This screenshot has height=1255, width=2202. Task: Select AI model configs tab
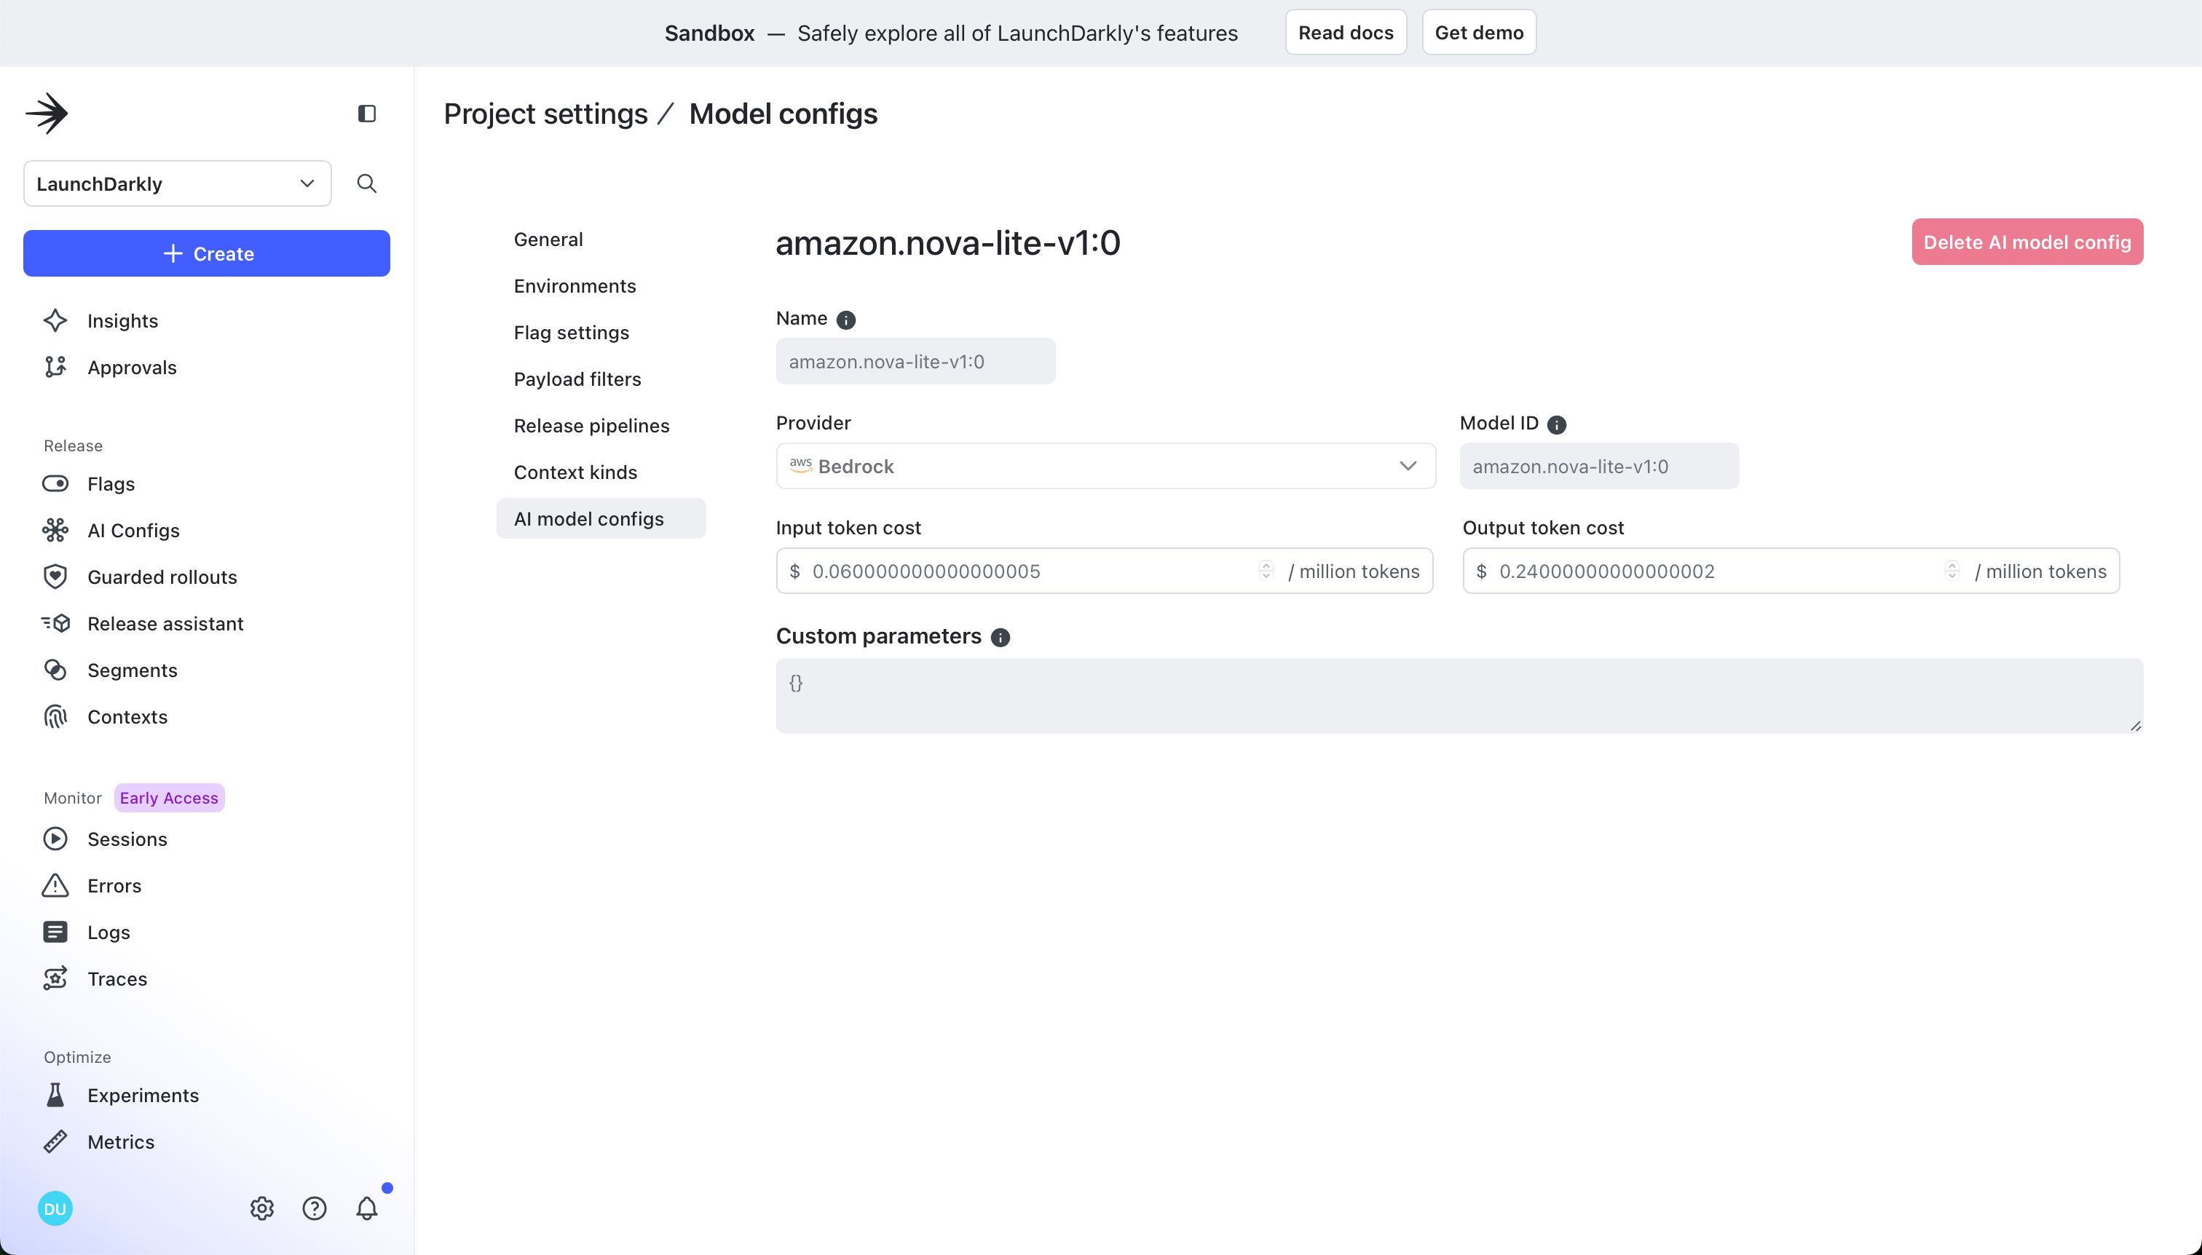pyautogui.click(x=601, y=518)
